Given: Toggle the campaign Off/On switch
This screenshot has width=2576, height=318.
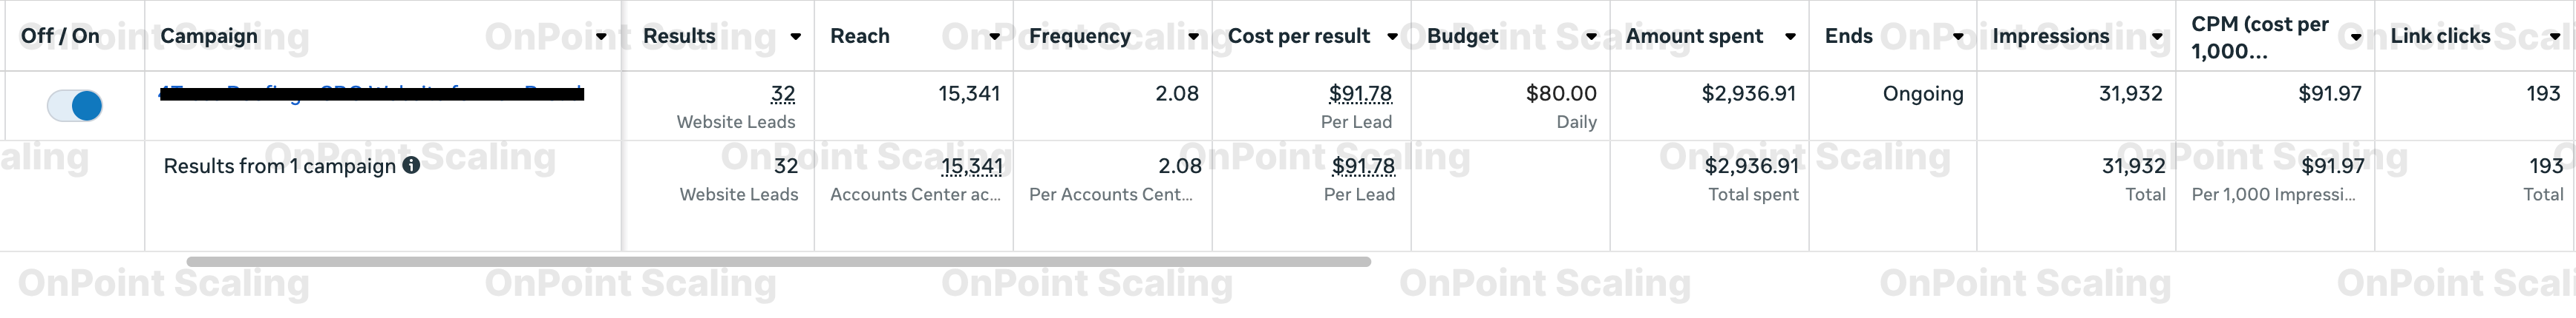Looking at the screenshot, I should 74,106.
